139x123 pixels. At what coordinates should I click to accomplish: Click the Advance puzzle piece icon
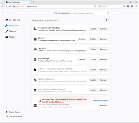(35, 70)
